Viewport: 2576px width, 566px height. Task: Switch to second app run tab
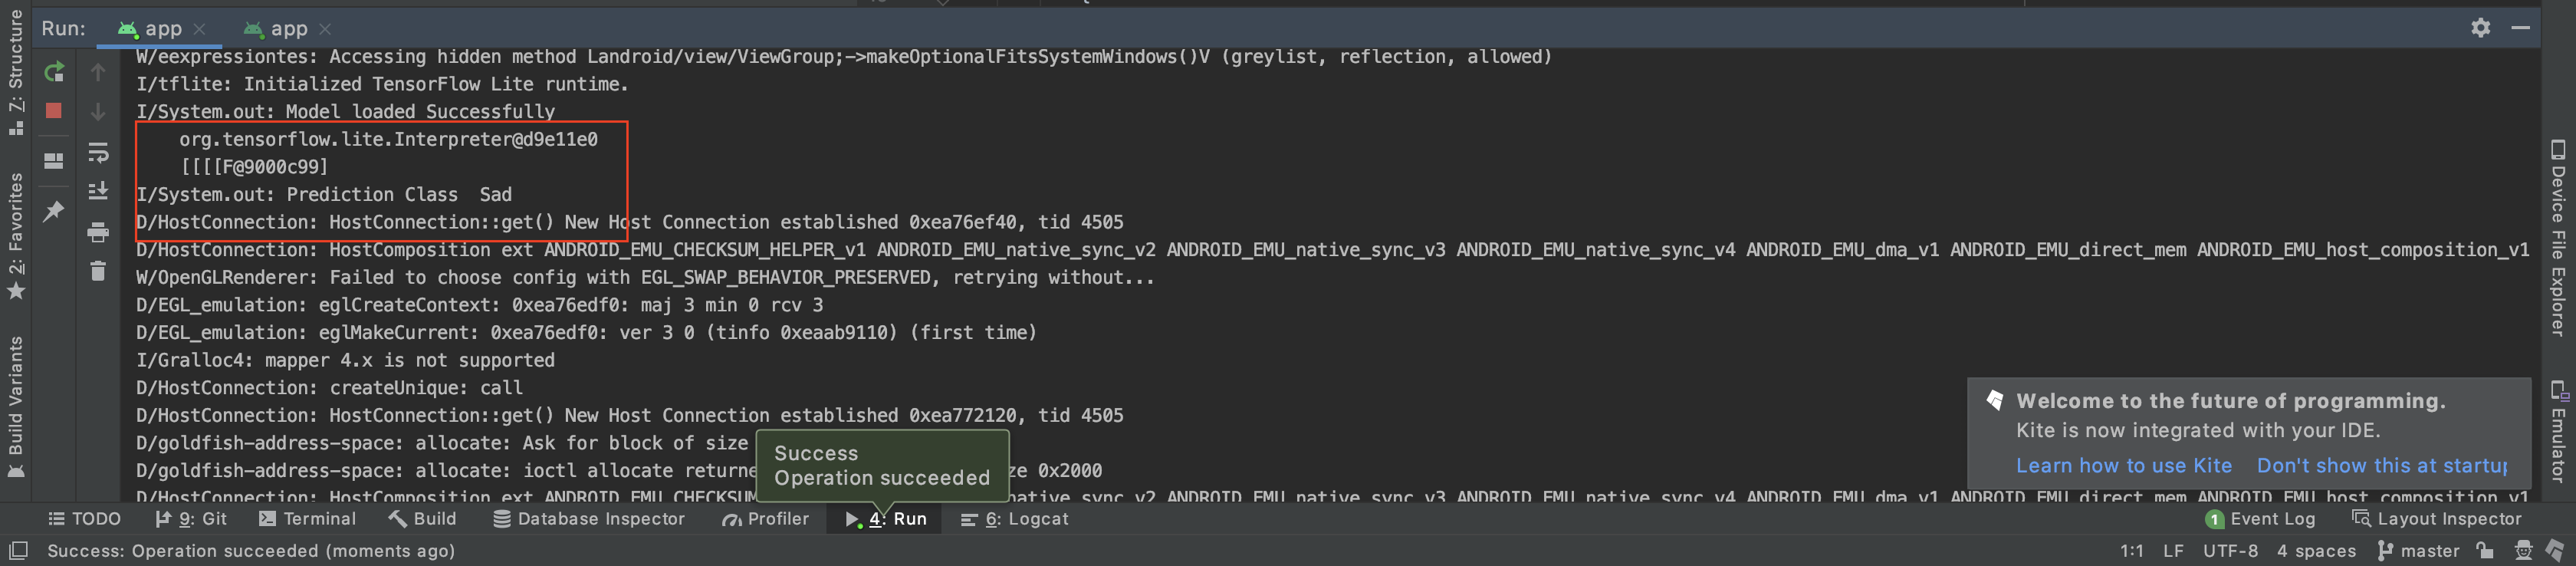[x=278, y=29]
